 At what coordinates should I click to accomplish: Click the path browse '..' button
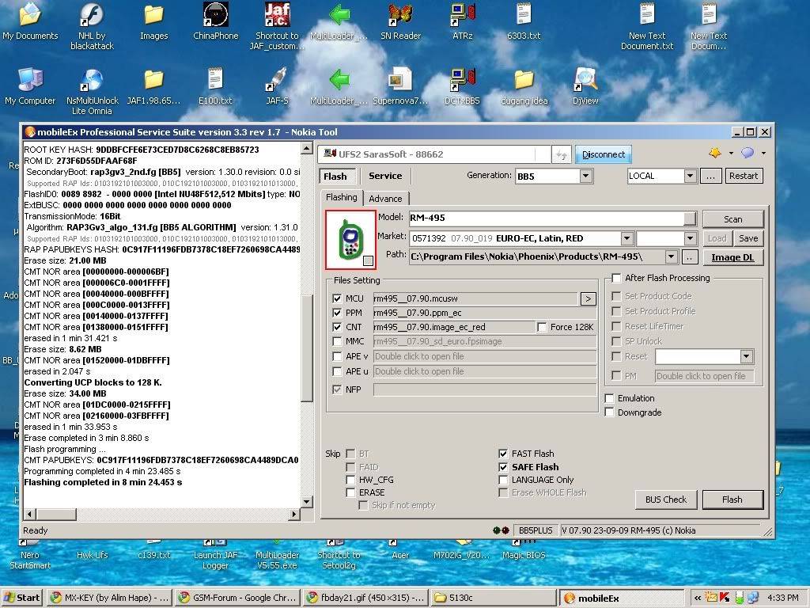tap(690, 257)
